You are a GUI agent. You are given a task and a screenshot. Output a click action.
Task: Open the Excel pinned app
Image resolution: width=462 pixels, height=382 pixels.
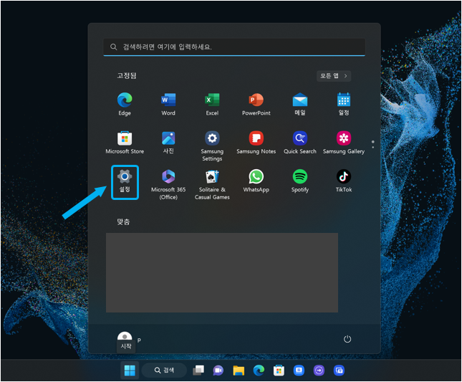click(212, 104)
